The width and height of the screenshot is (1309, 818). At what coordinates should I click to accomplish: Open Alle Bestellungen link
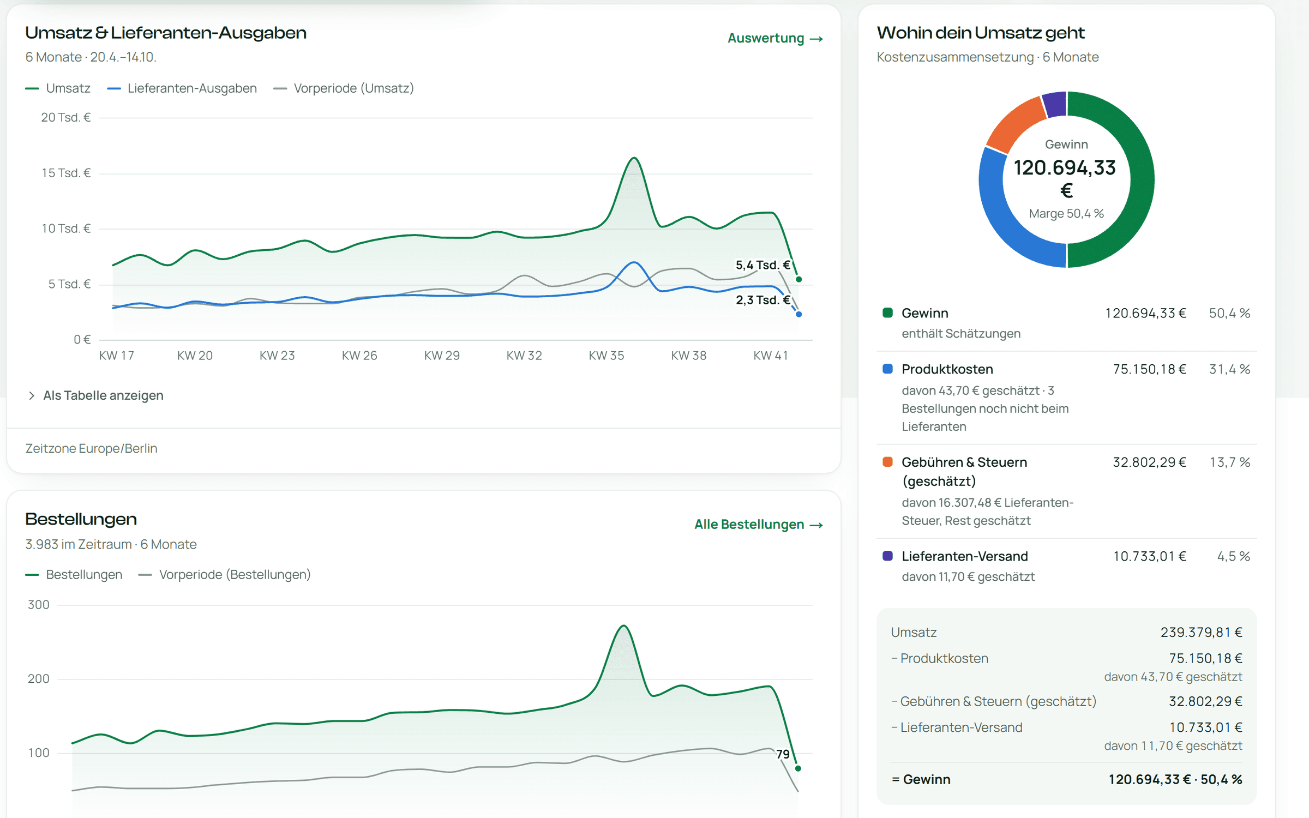tap(758, 524)
